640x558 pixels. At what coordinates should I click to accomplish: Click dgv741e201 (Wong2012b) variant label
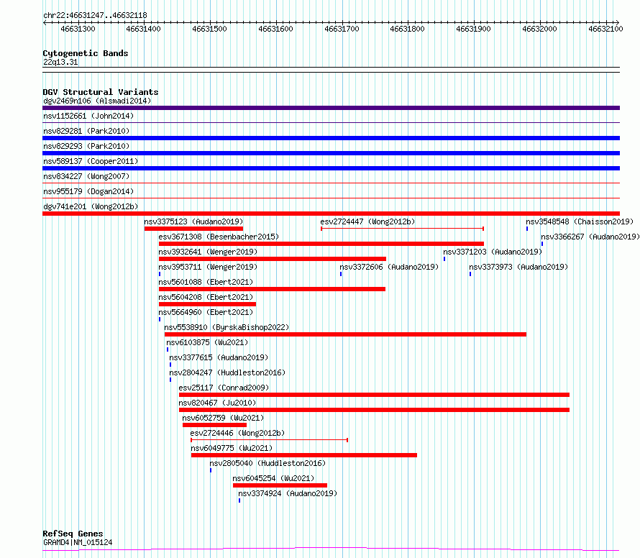(x=91, y=206)
